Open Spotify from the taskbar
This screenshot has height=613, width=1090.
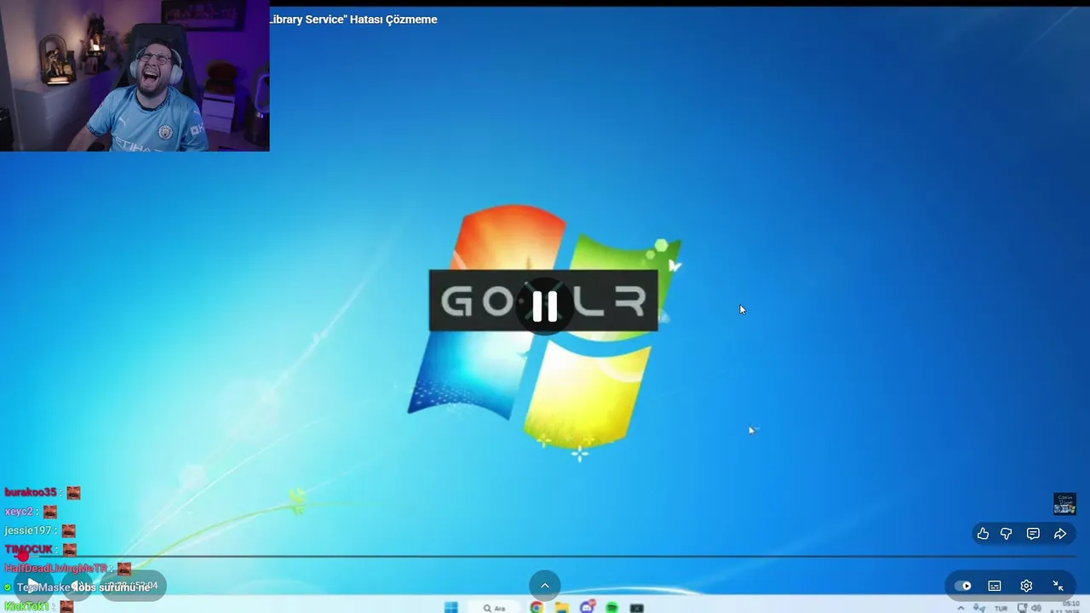pyautogui.click(x=611, y=608)
